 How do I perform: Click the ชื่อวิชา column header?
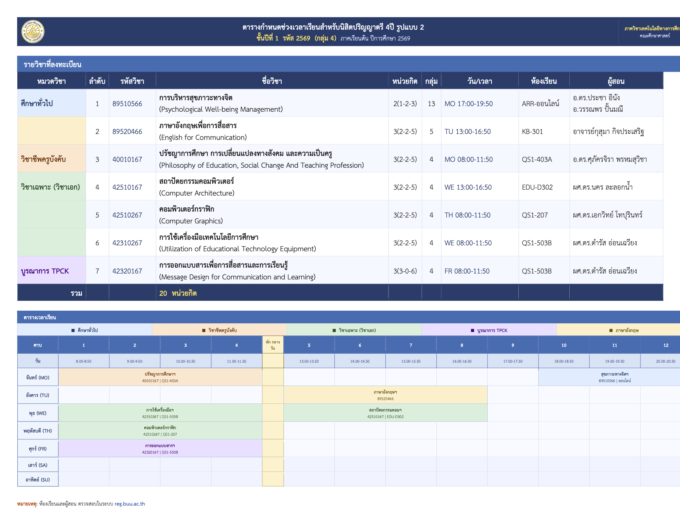[x=272, y=81]
